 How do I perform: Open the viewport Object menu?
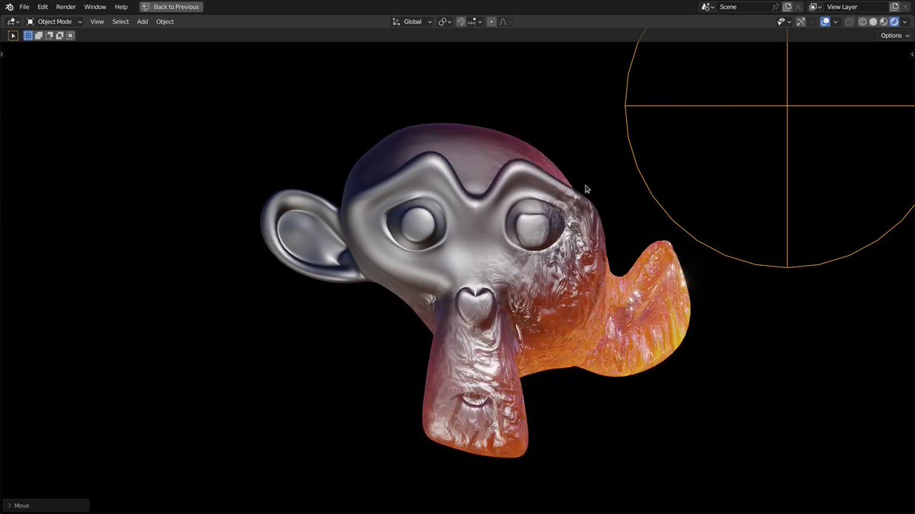point(165,21)
